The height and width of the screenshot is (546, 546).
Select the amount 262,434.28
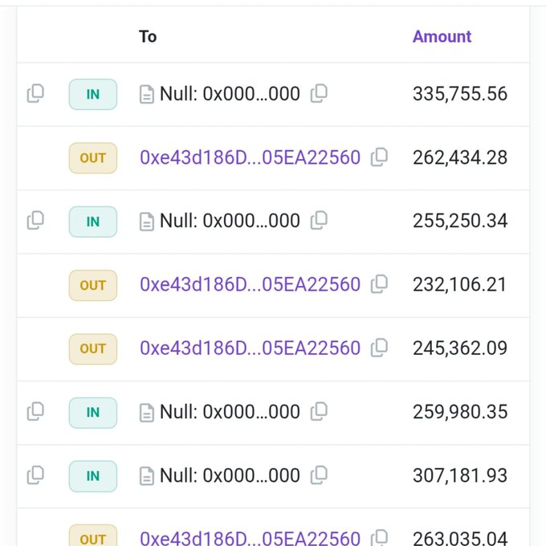click(460, 157)
